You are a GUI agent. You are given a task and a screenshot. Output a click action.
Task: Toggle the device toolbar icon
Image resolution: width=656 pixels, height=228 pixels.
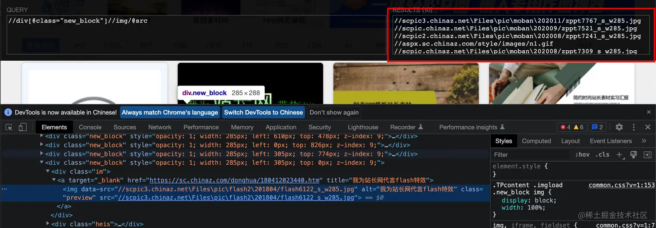tap(23, 127)
